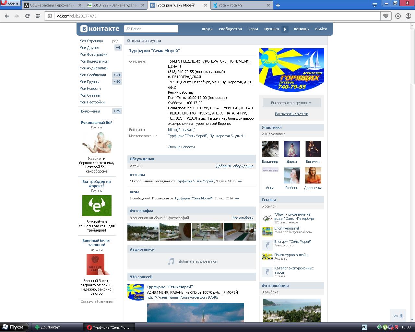Switch to the Yota 4G tab
The width and height of the screenshot is (415, 332).
242,5
